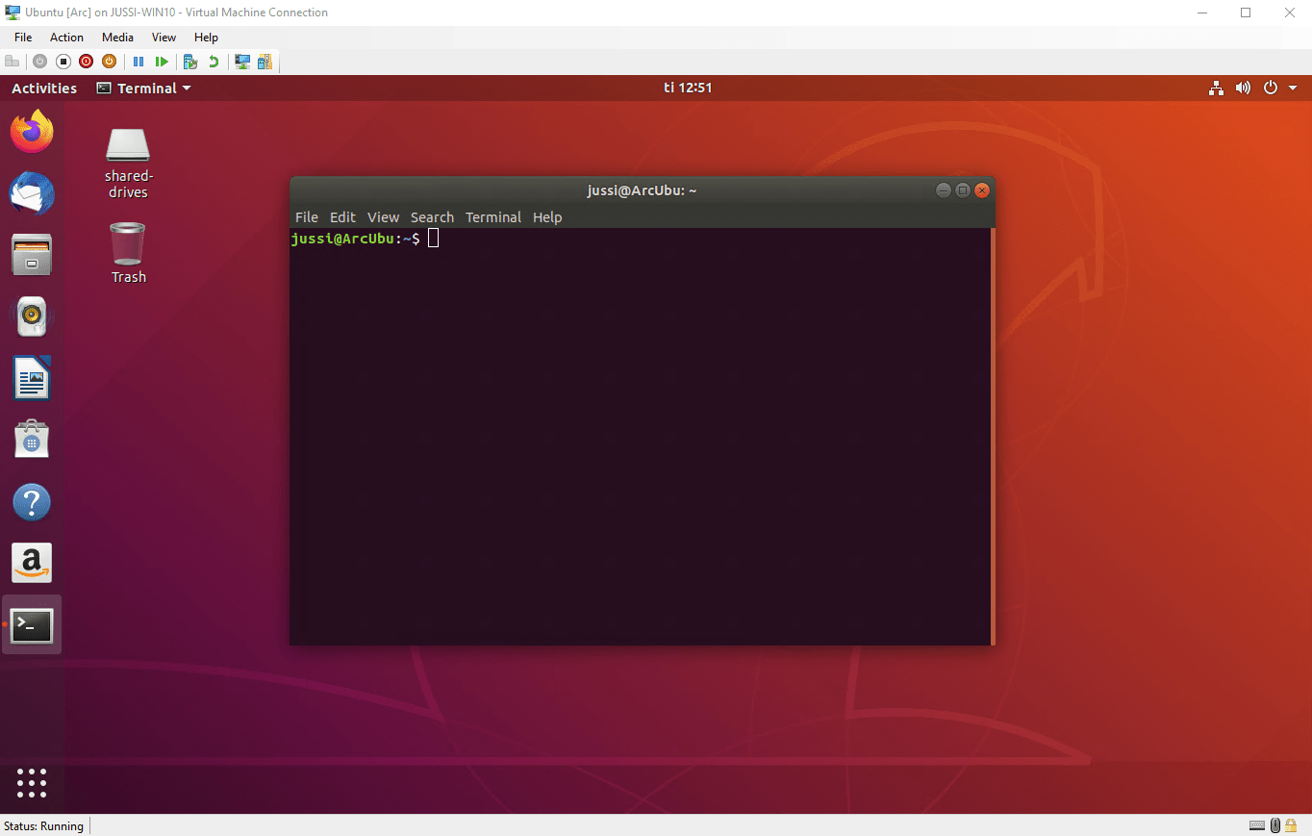Open LibreOffice Writer from the dock

(32, 378)
